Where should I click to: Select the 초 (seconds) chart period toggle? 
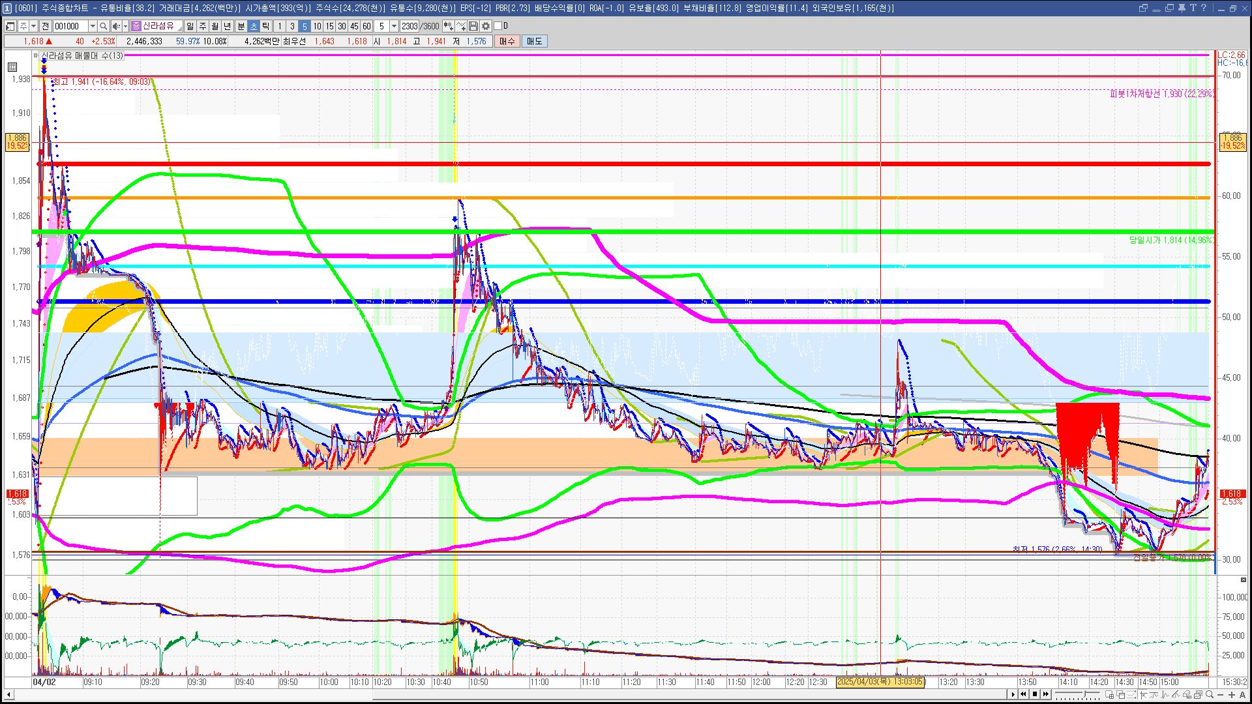click(x=254, y=26)
